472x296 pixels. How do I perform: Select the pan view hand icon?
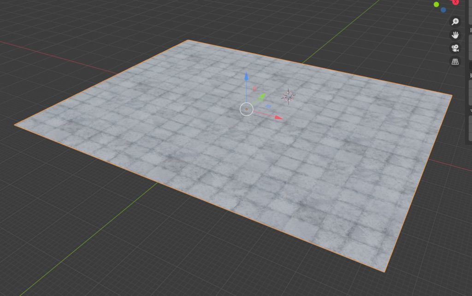tap(455, 35)
